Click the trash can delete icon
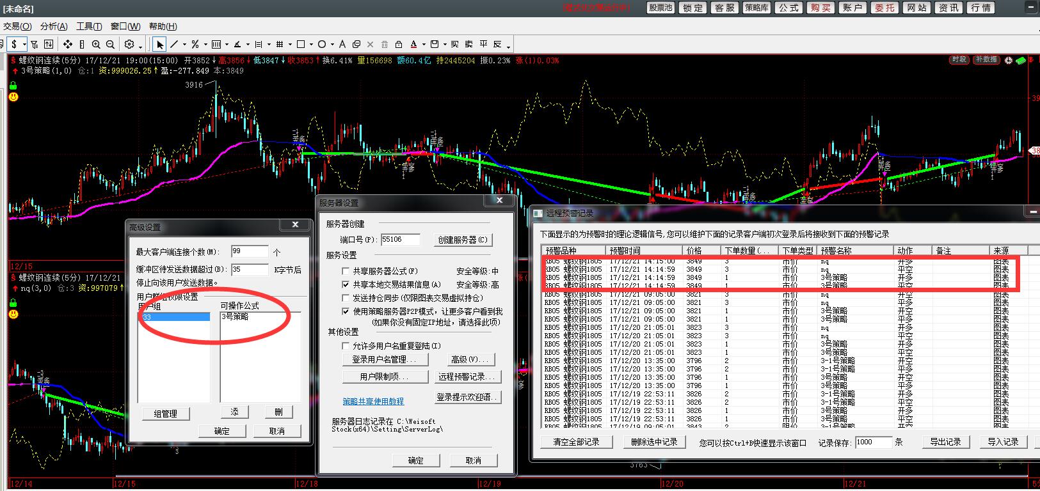The width and height of the screenshot is (1040, 491). tap(385, 44)
